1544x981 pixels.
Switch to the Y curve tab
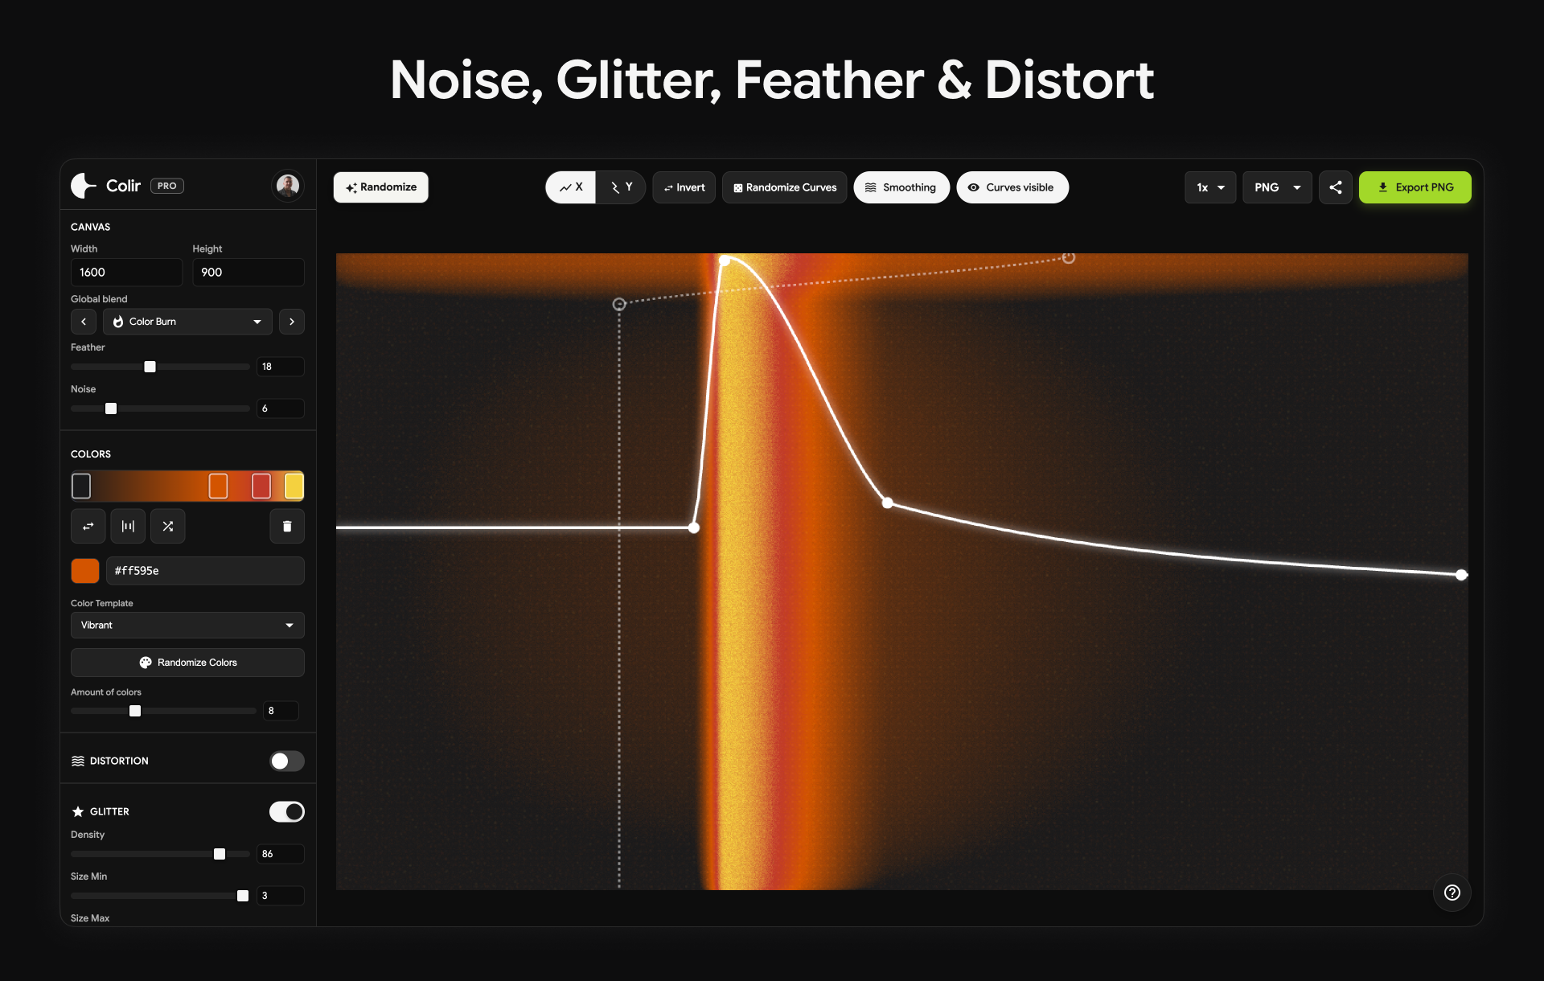(621, 187)
